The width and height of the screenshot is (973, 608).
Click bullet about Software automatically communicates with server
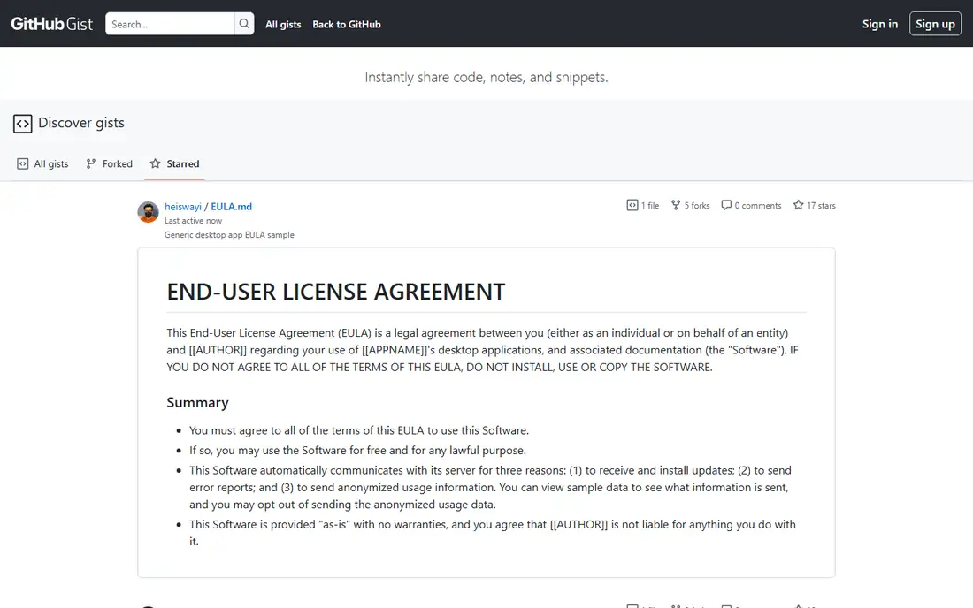point(490,487)
